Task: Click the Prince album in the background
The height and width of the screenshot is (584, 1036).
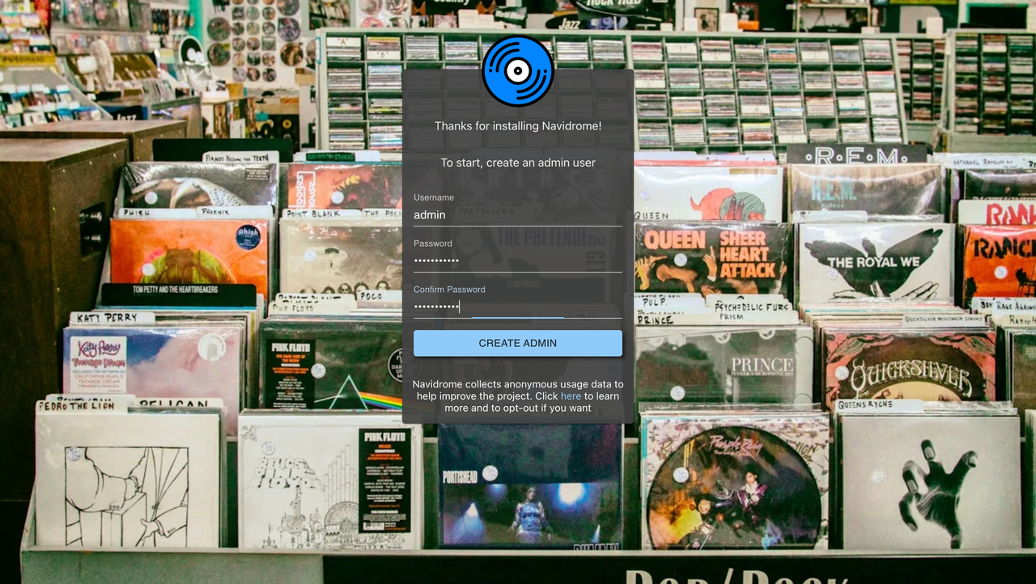Action: (723, 364)
